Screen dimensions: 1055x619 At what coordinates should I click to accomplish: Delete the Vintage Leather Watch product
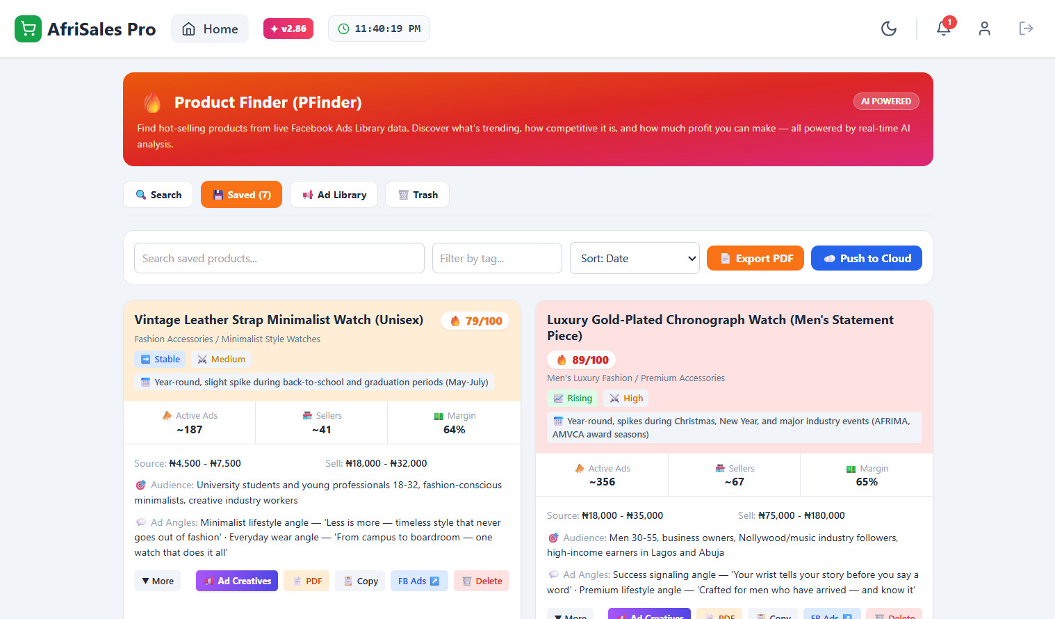point(482,581)
